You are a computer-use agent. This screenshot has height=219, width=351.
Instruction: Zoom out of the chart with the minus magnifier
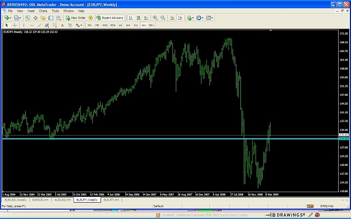pyautogui.click(x=163, y=18)
